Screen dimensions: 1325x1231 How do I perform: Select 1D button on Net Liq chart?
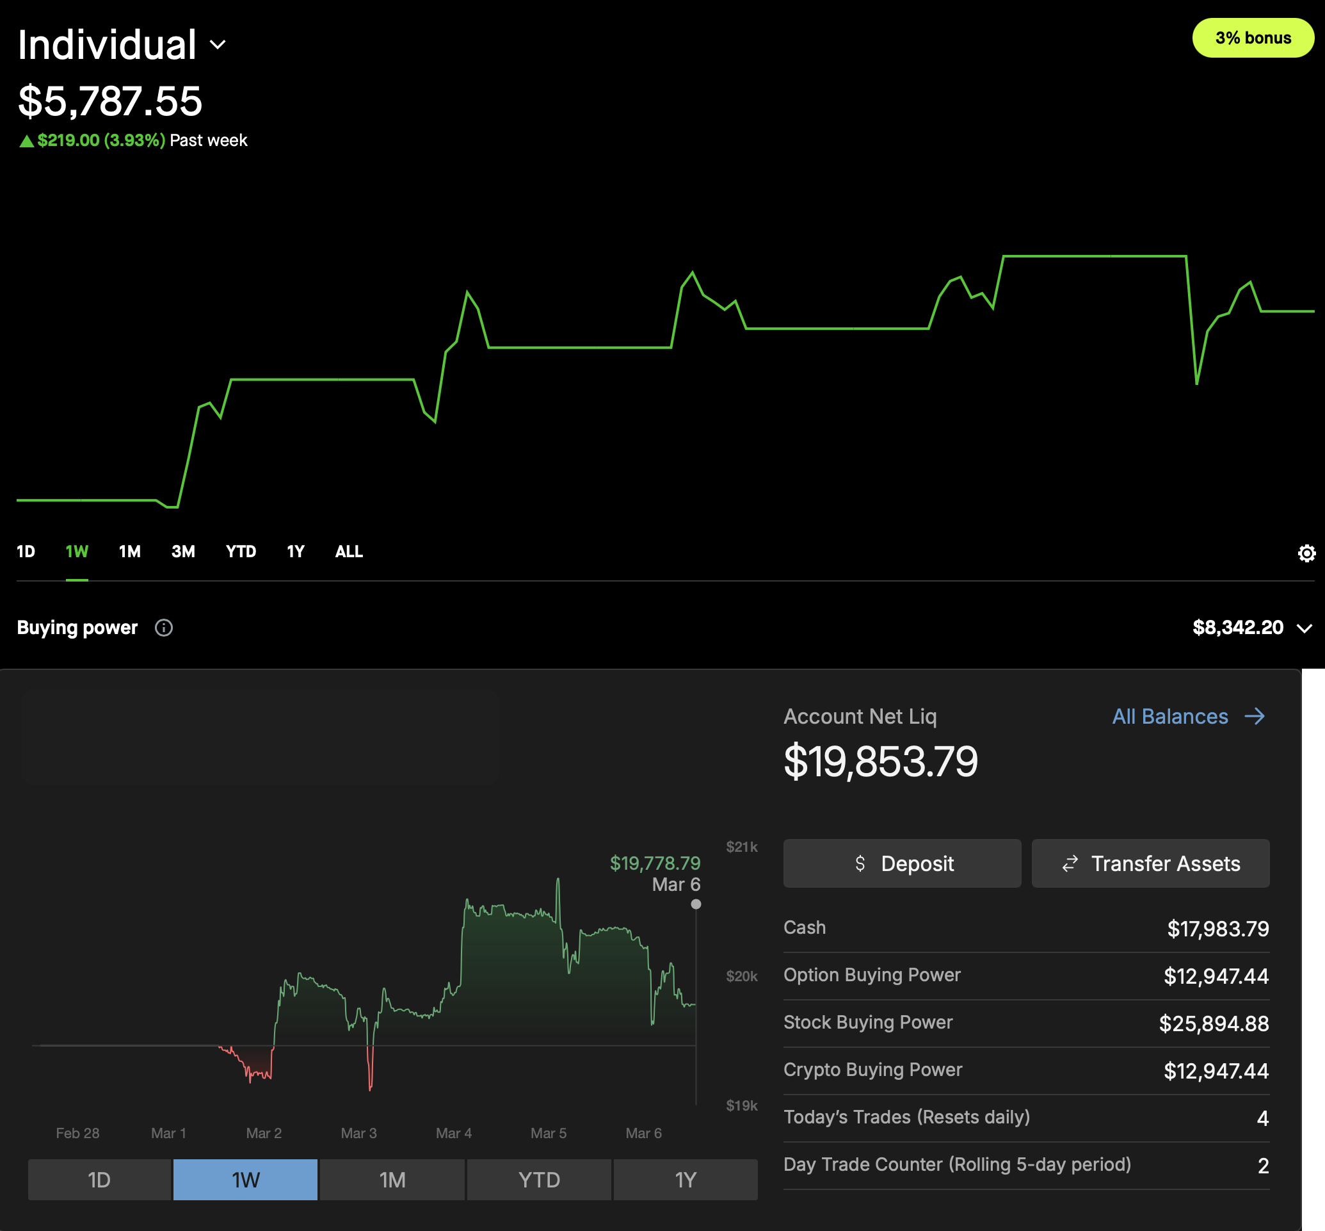coord(99,1180)
